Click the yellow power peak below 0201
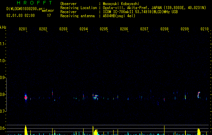The height and width of the screenshot is (135, 212). (x=26, y=130)
